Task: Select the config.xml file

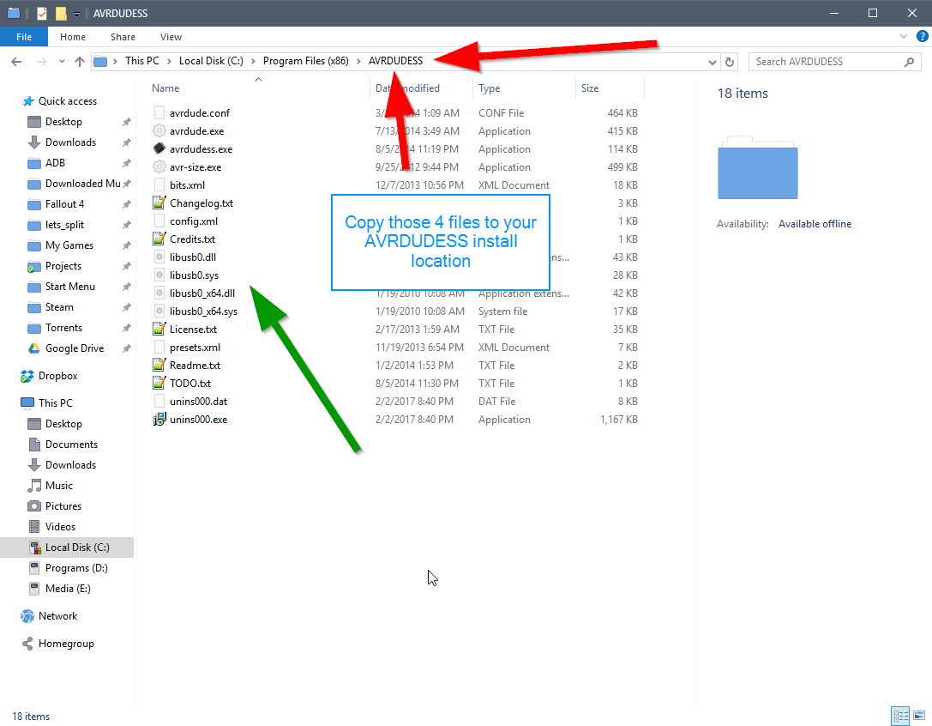Action: pos(193,221)
